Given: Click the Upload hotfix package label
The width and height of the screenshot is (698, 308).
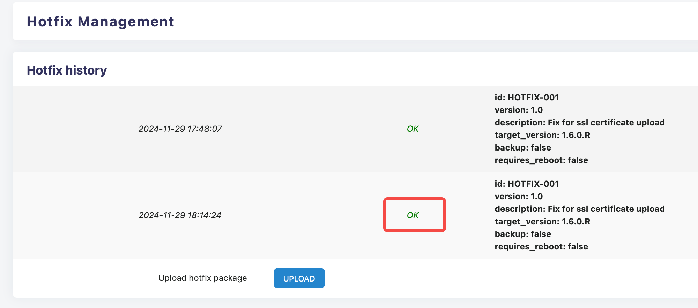Looking at the screenshot, I should tap(202, 278).
